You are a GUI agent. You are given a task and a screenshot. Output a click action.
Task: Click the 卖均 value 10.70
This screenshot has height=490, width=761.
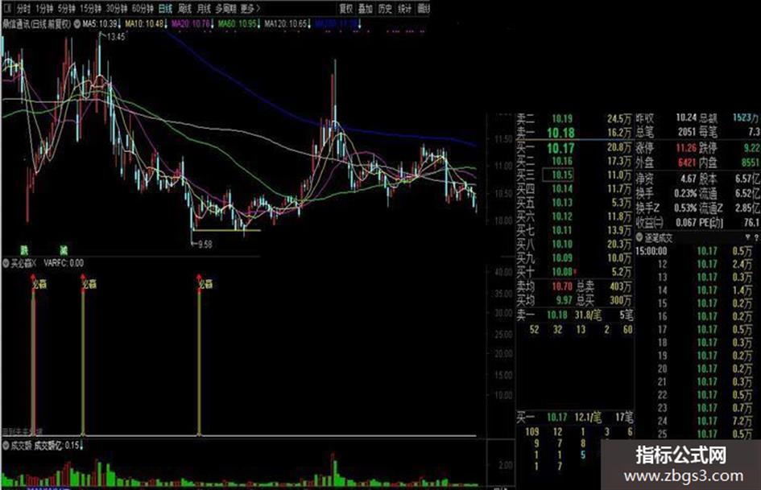pyautogui.click(x=562, y=286)
